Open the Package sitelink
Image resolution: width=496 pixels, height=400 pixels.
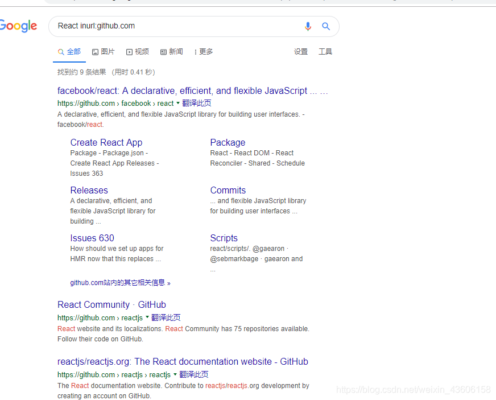pyautogui.click(x=228, y=142)
